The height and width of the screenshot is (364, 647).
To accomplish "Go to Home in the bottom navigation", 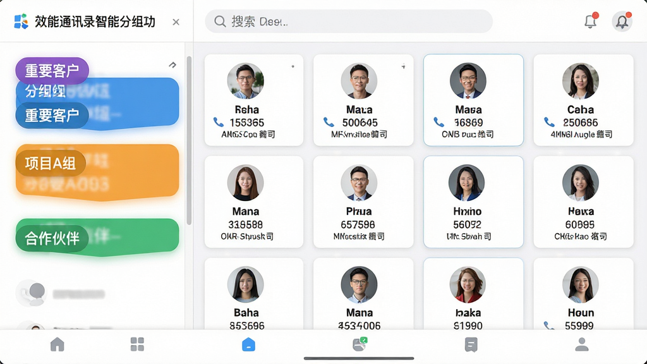I will (x=57, y=344).
